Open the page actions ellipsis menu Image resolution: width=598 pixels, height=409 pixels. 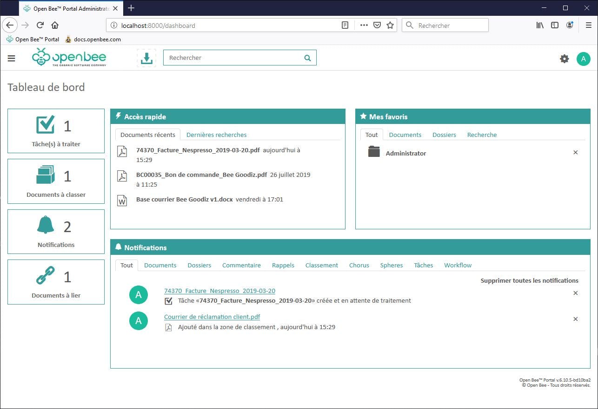(x=363, y=25)
